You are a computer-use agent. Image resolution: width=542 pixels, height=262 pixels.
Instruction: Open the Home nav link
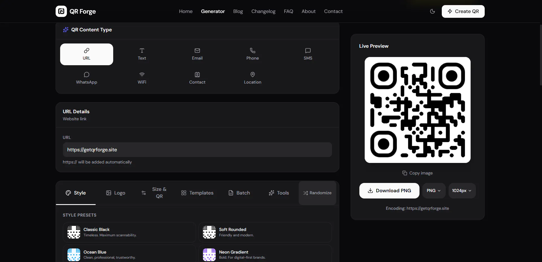[186, 11]
